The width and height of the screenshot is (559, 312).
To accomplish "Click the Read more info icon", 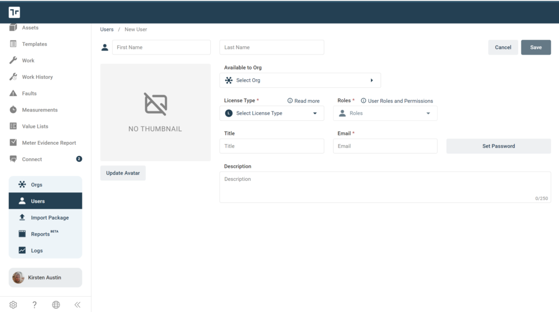I will pyautogui.click(x=290, y=101).
